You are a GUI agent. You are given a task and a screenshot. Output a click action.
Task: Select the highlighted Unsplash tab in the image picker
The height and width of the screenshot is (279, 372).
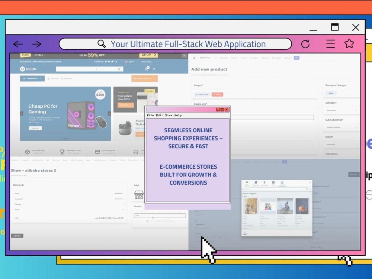tap(282, 183)
